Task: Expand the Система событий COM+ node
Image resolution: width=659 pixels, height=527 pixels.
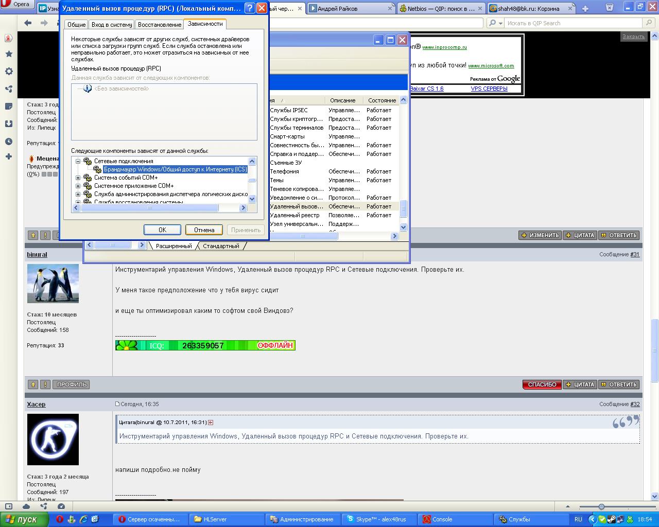Action: coord(78,178)
